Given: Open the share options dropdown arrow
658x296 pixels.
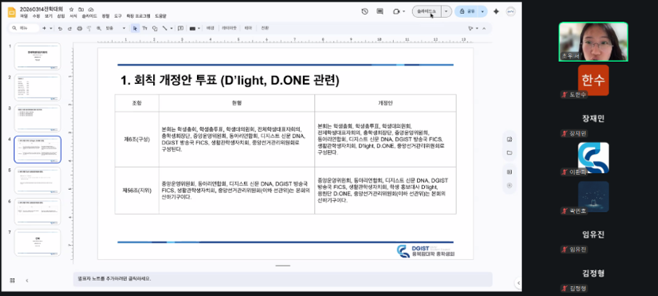Looking at the screenshot, I should [x=483, y=11].
